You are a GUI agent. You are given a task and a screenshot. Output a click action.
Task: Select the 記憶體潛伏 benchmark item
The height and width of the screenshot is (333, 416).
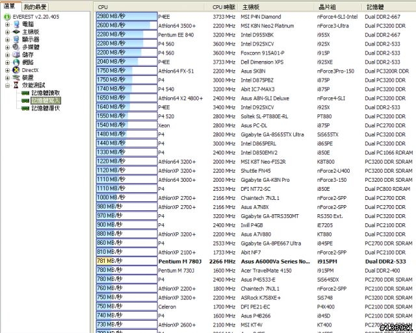coord(46,108)
